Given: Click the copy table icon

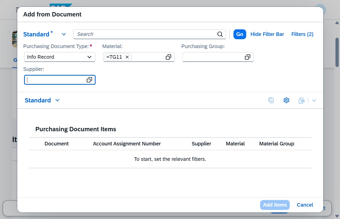Looking at the screenshot, I should [271, 100].
